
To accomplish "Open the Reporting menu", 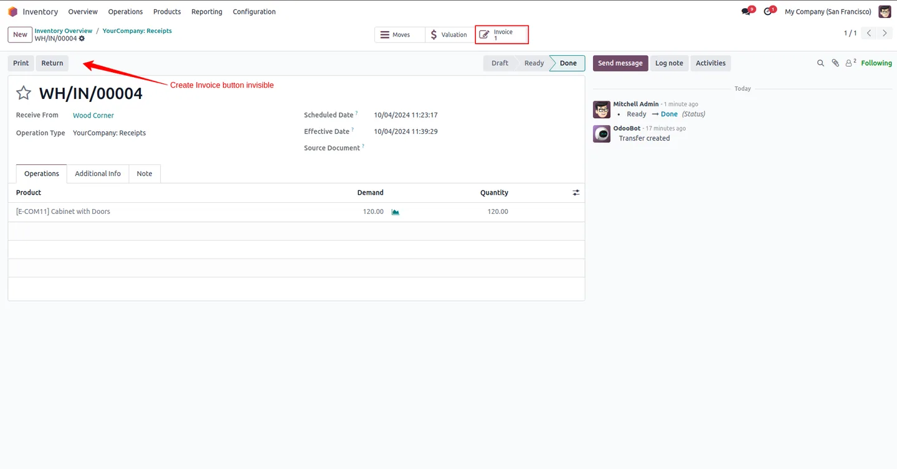I will point(207,12).
